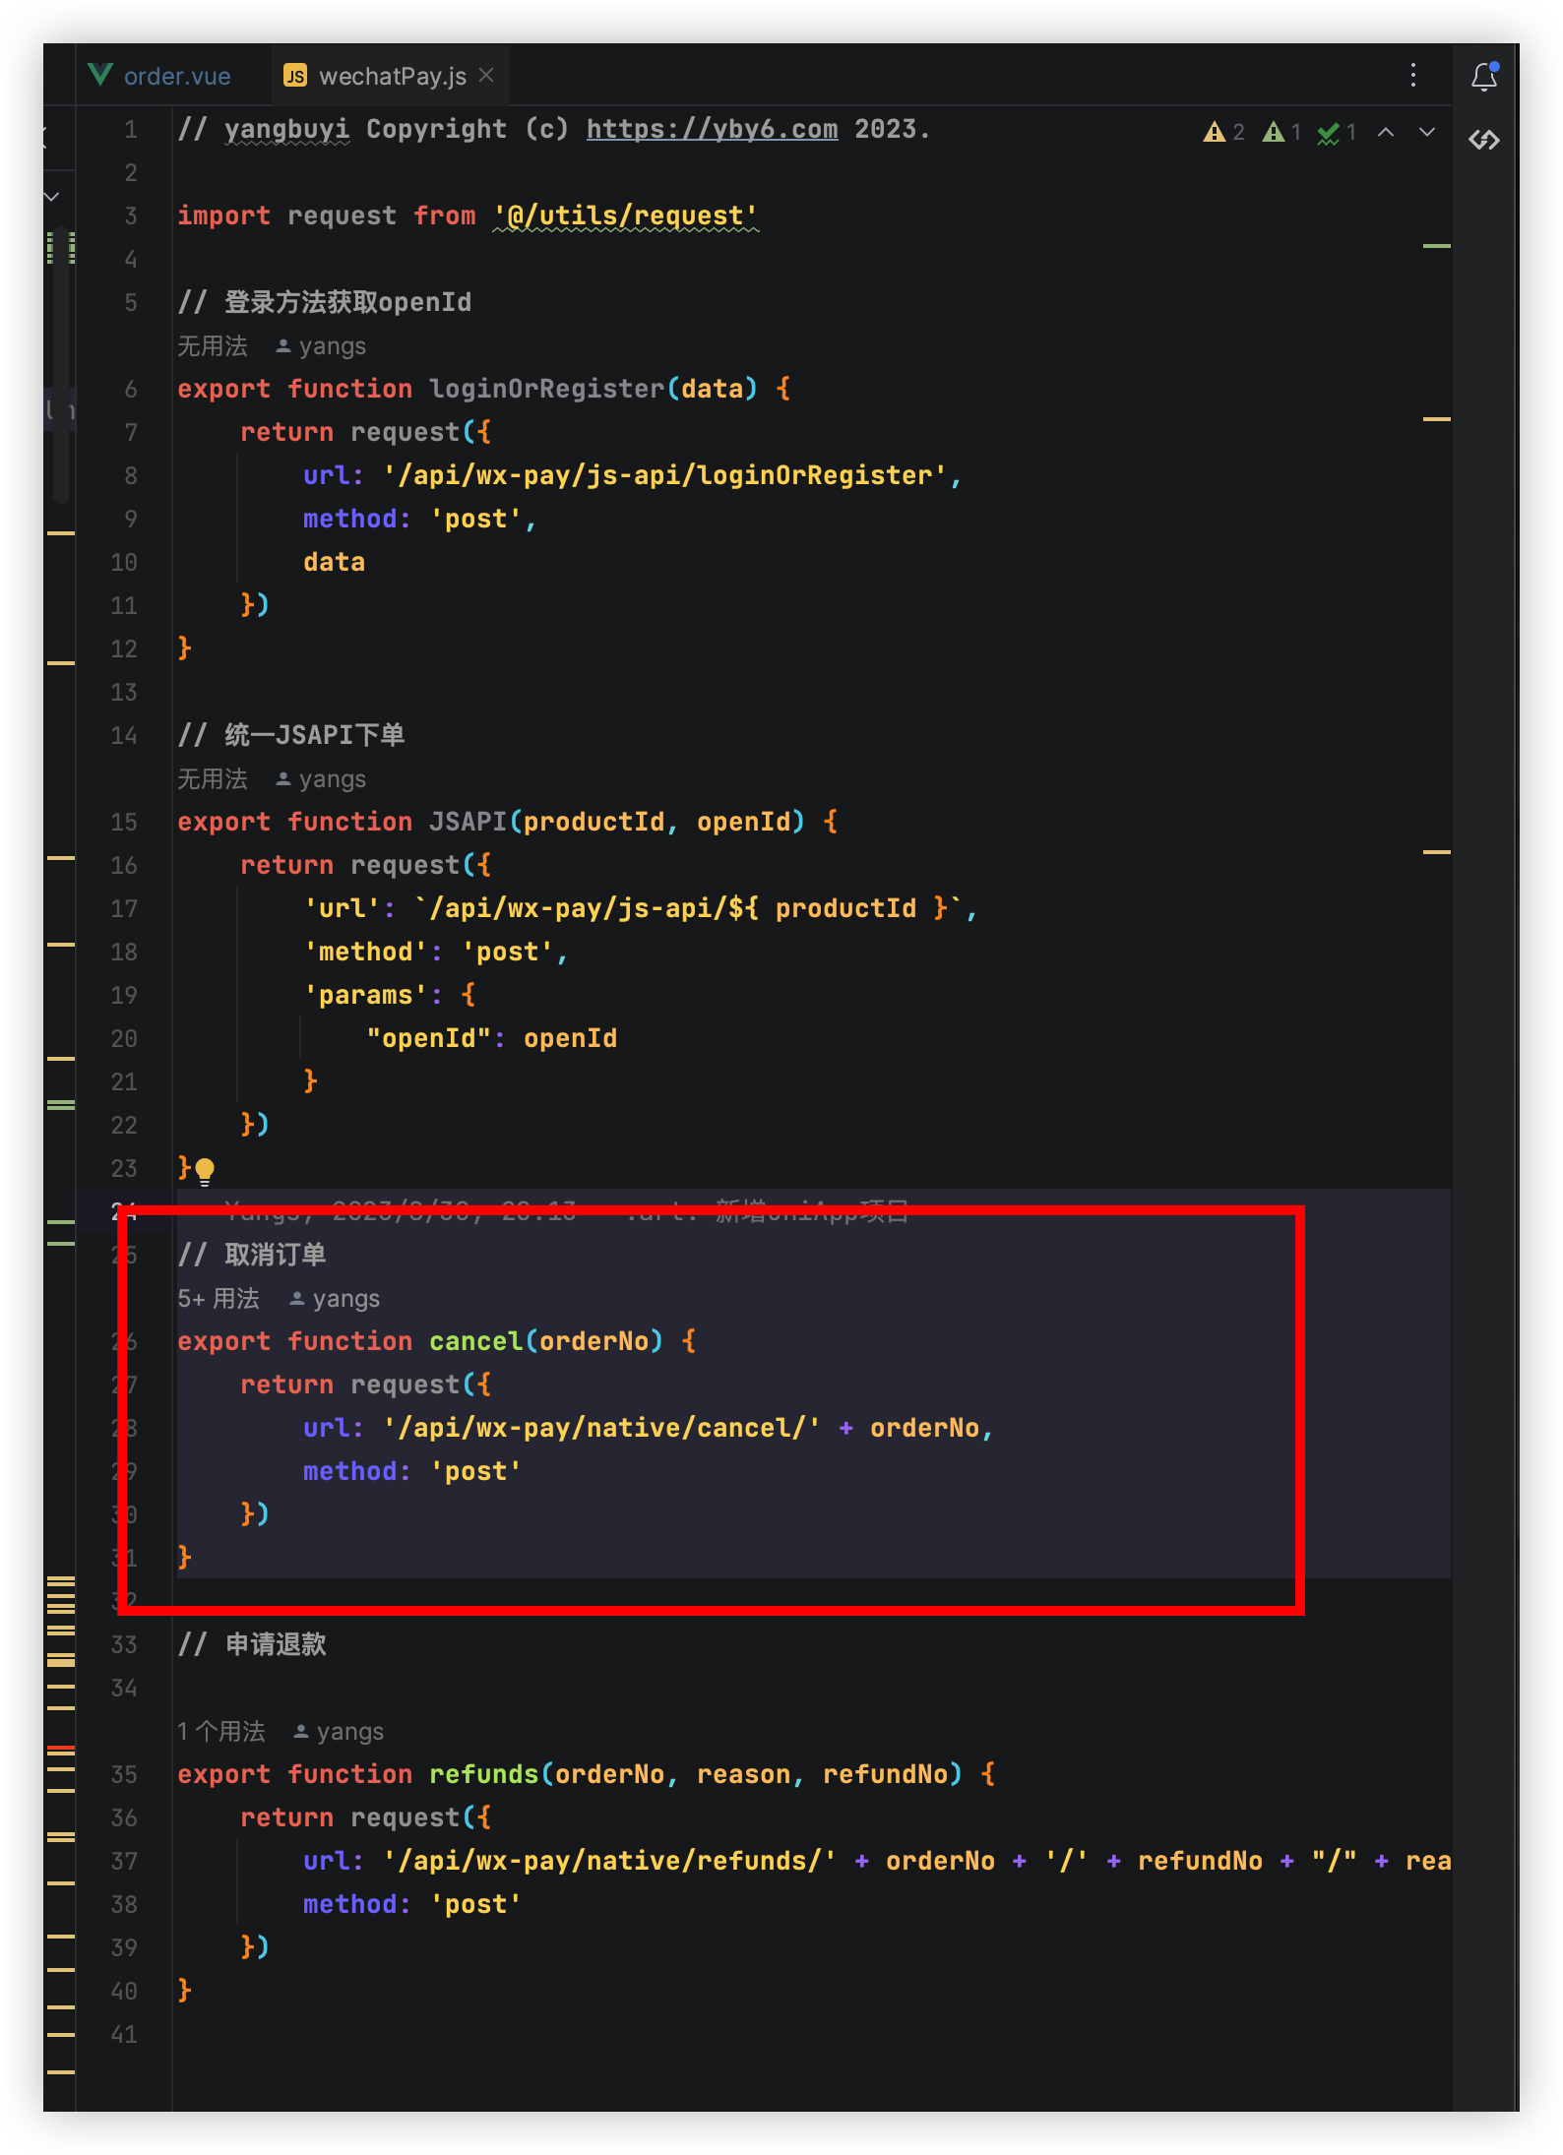Click the weak warning indicator showing 1

[x=1282, y=132]
